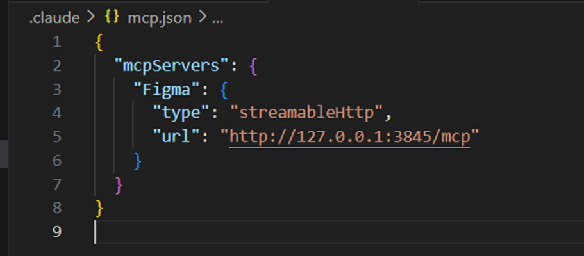Click the "type" property key

pos(182,113)
